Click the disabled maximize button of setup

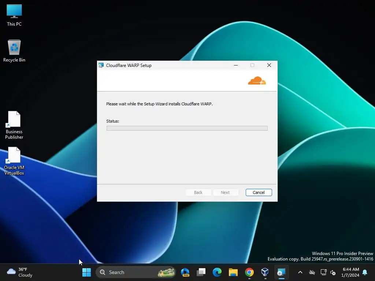click(x=252, y=65)
